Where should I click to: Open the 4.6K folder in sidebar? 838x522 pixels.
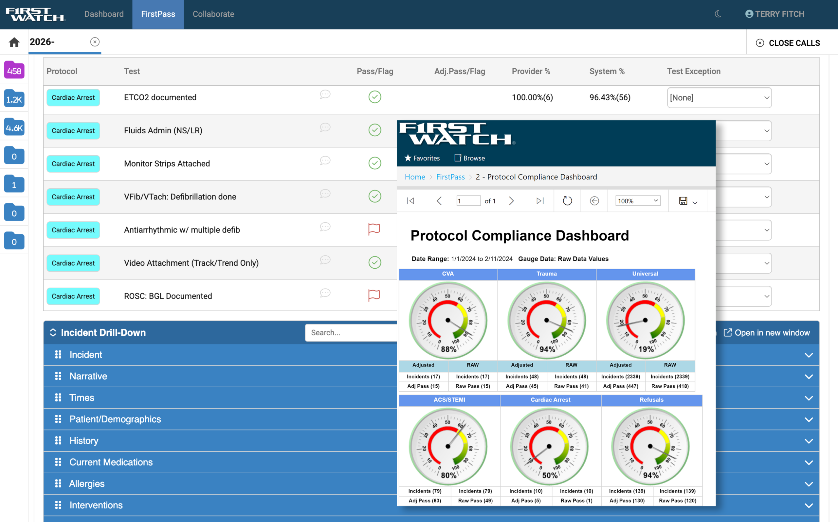point(14,127)
